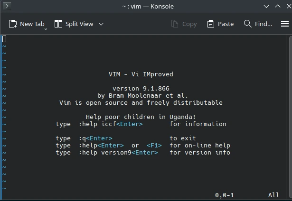This screenshot has height=201, width=292.
Task: Click the Copy clipboard icon
Action: [x=175, y=24]
